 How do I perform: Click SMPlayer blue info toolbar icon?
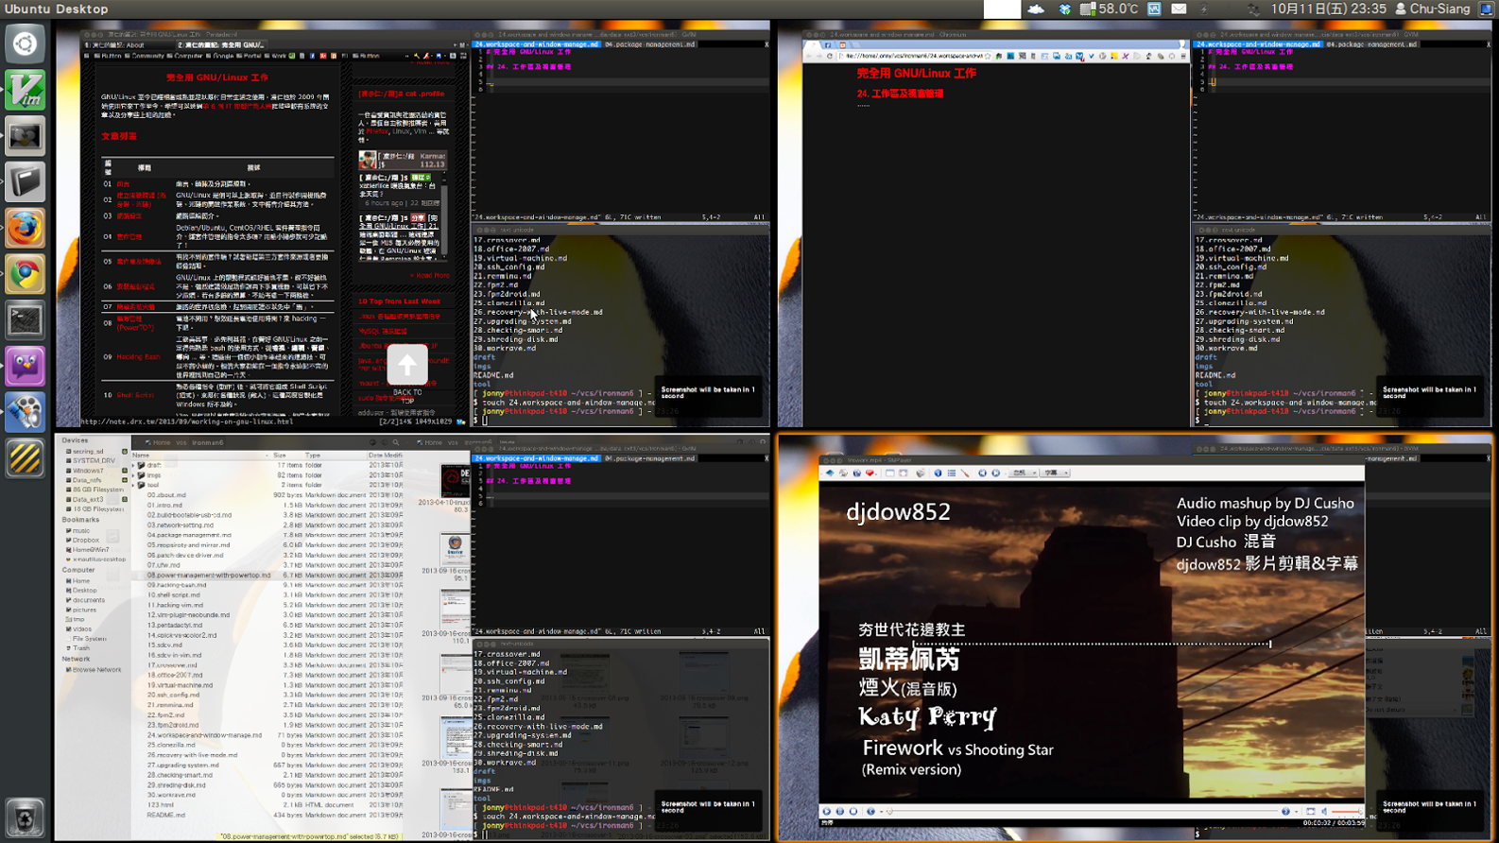click(938, 473)
